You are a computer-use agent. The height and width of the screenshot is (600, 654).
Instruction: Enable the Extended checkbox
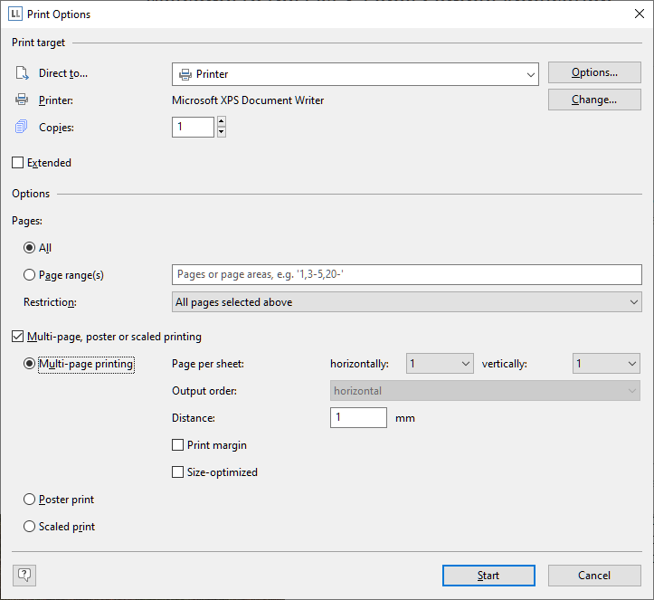coord(17,162)
